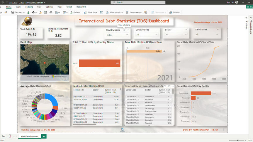The image size is (253, 142).
Task: Add a New visual
Action: point(91,12)
